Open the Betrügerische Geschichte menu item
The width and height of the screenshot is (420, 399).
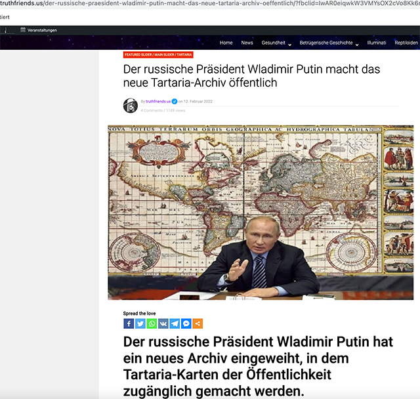click(x=326, y=43)
